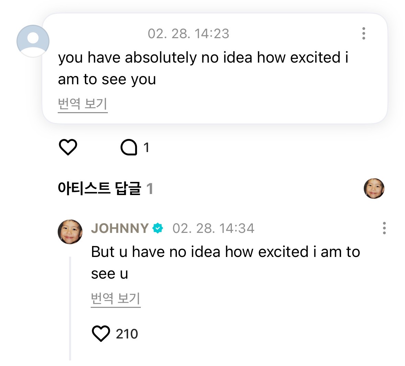
Task: Tap the reply bubble icon under the fan comment
Action: 129,148
